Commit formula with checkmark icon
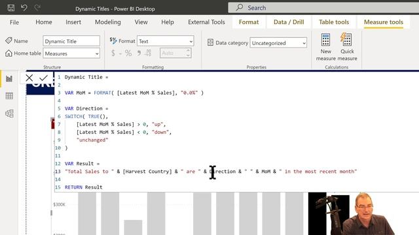This screenshot has width=419, height=235. (x=43, y=78)
